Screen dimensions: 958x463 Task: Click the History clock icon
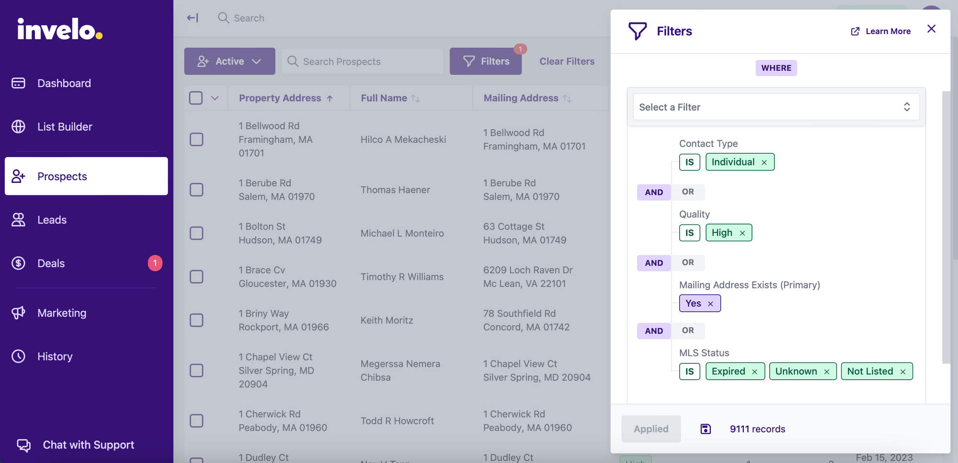click(x=18, y=356)
